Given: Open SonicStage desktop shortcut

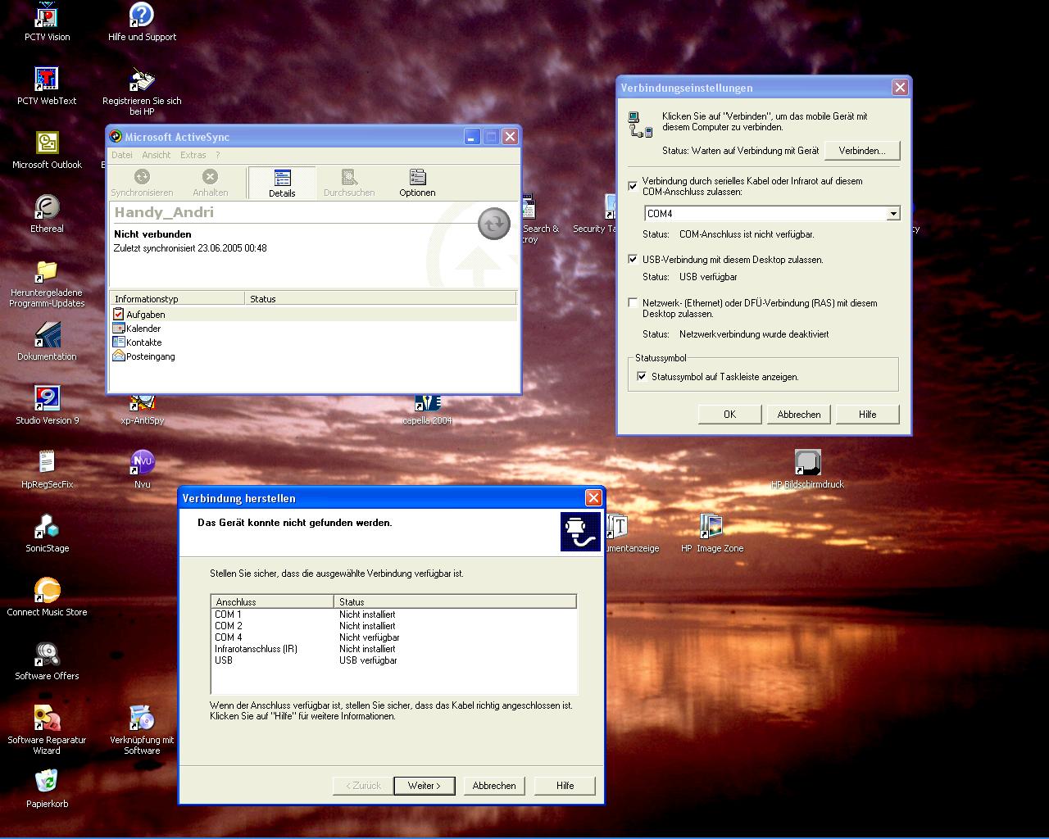Looking at the screenshot, I should [47, 533].
